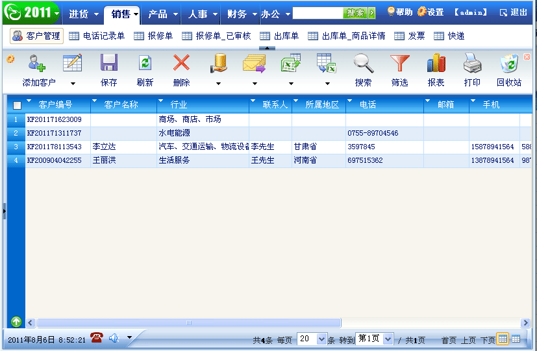537x351 pixels.
Task: Click the Search (搜索) magnifier icon
Action: coord(364,64)
